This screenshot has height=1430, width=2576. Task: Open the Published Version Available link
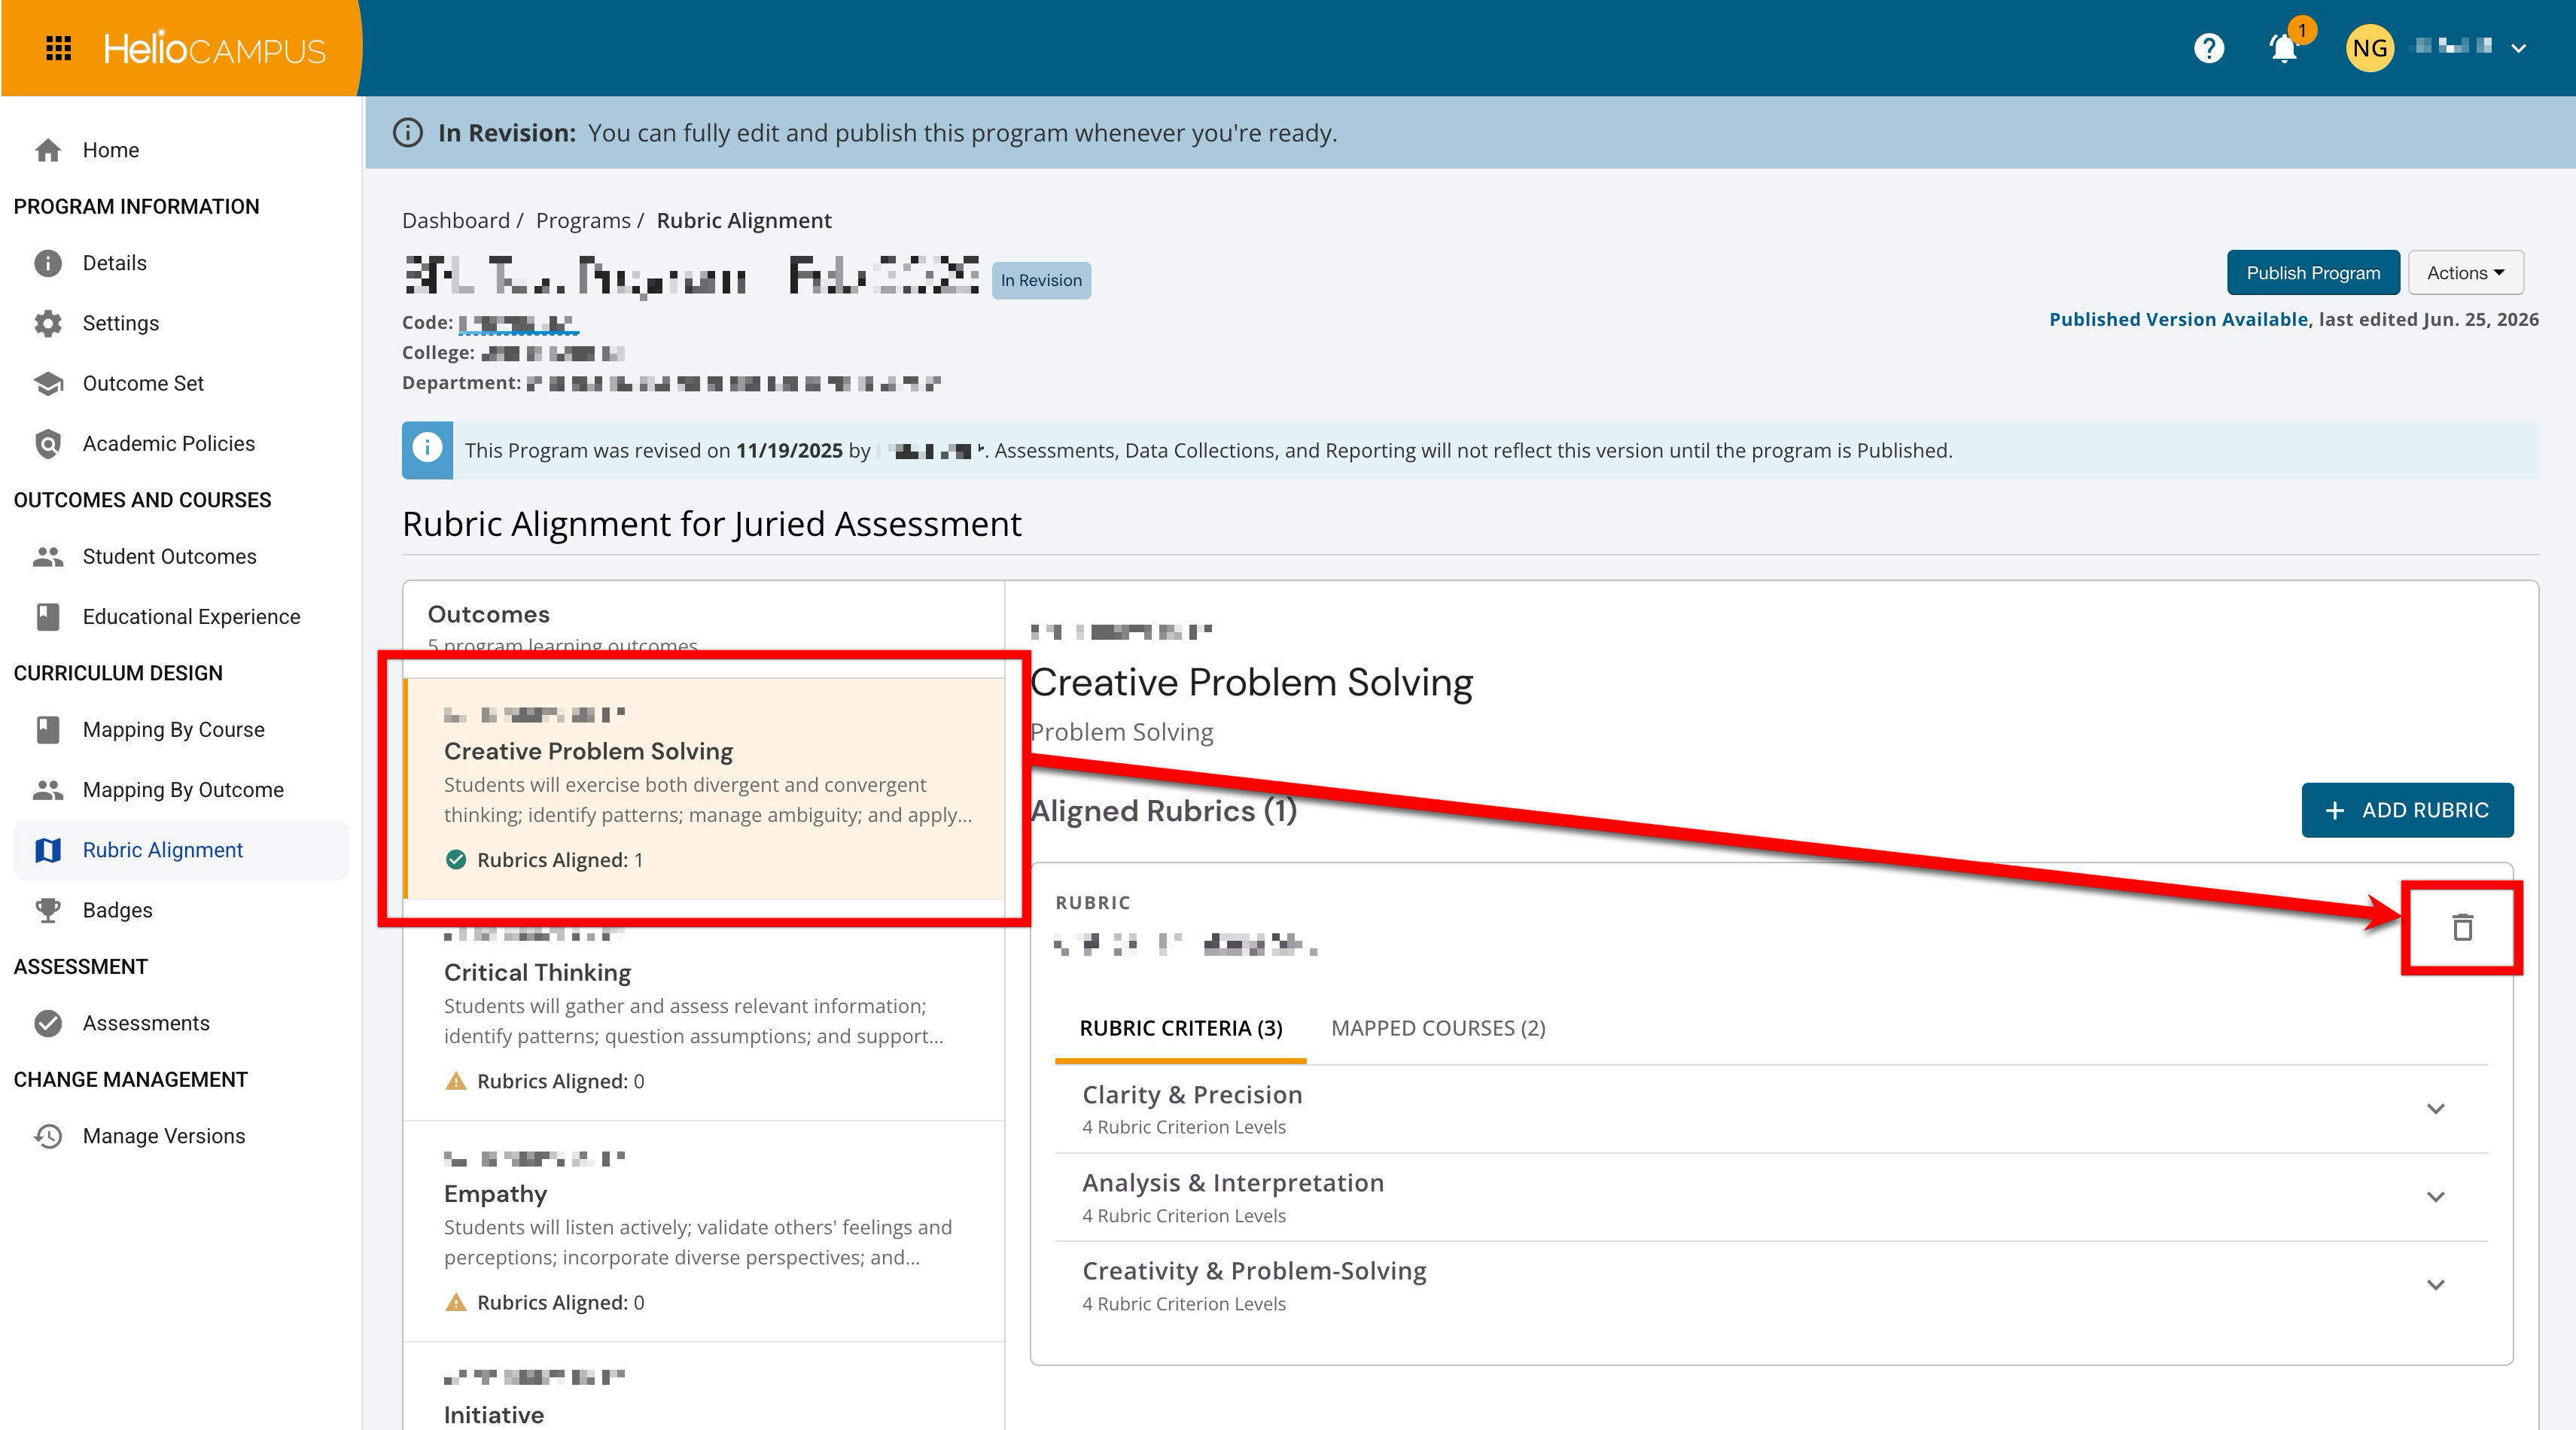[2178, 319]
